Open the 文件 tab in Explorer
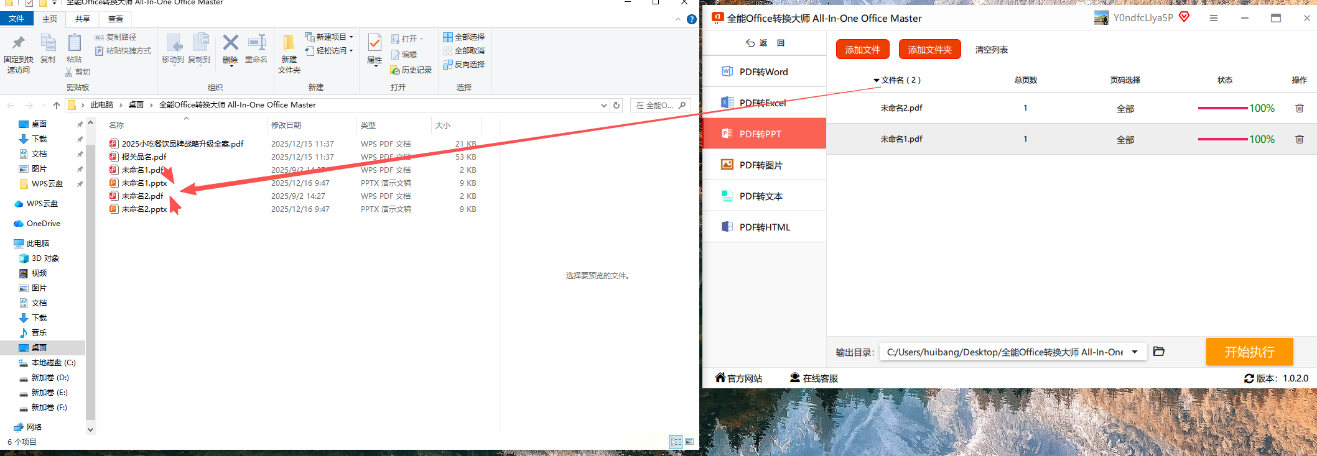The width and height of the screenshot is (1317, 456). pos(16,19)
